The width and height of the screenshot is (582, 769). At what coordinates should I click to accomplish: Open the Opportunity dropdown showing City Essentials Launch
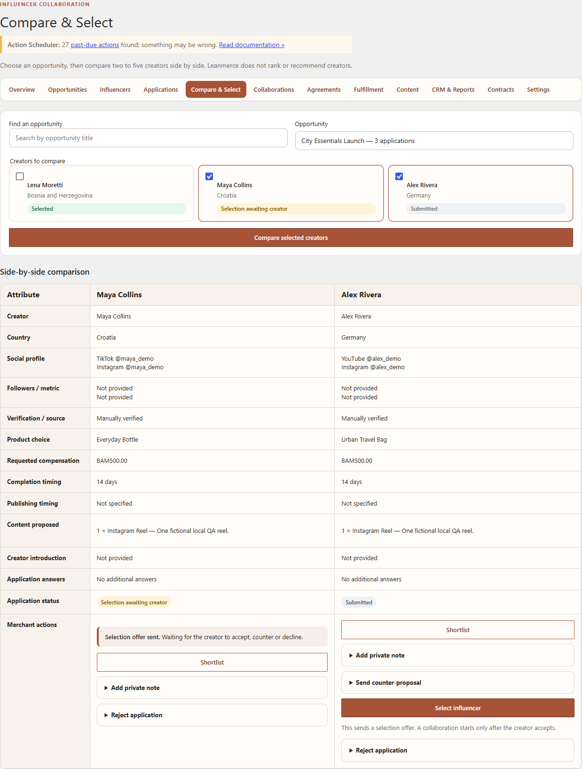pyautogui.click(x=434, y=141)
